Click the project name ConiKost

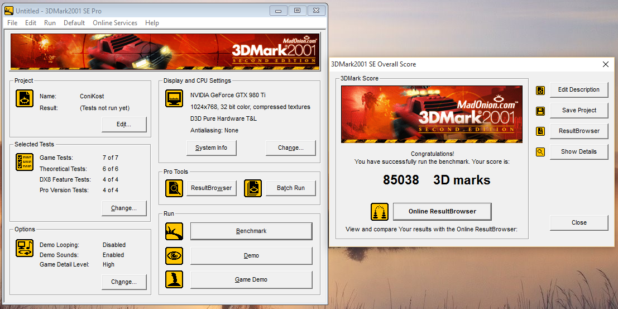[92, 96]
